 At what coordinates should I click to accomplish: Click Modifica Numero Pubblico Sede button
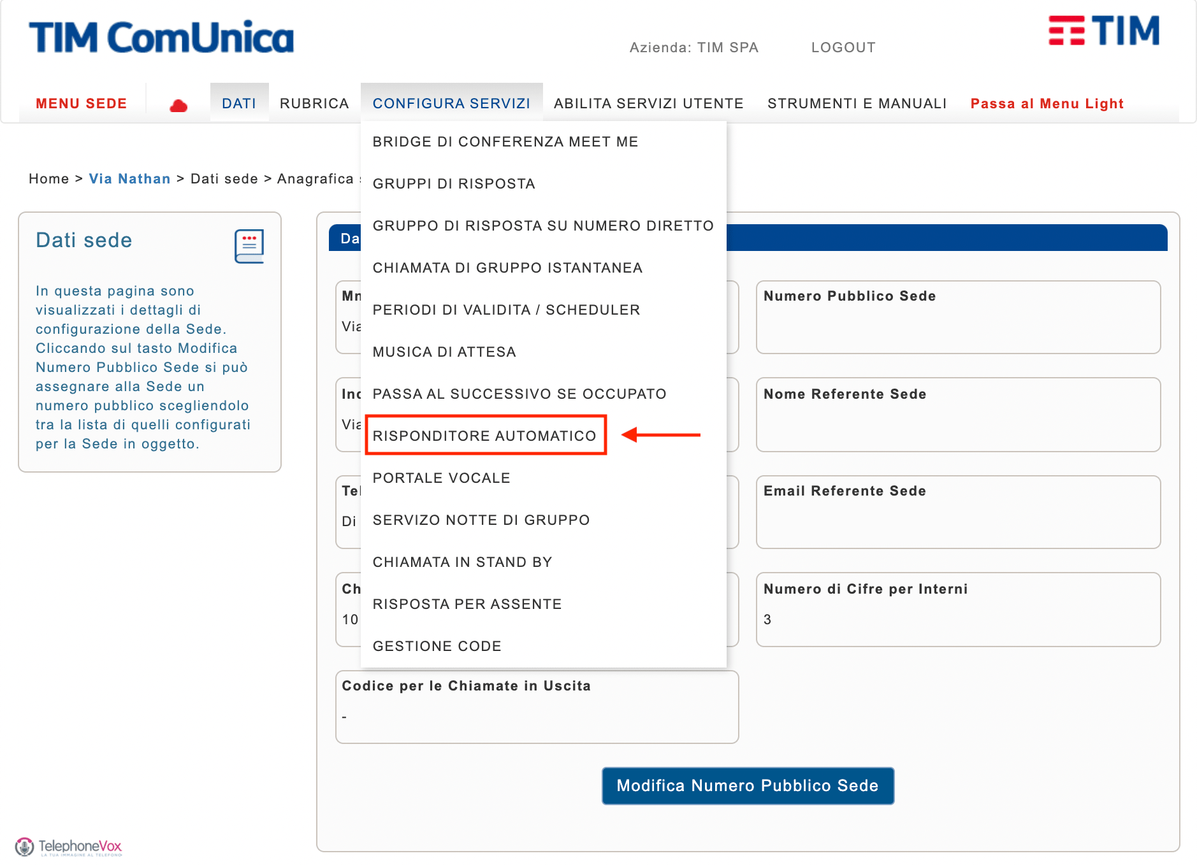pyautogui.click(x=748, y=785)
